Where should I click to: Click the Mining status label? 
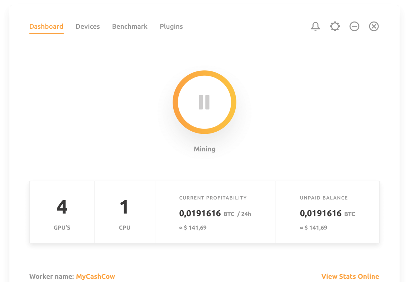coord(204,149)
